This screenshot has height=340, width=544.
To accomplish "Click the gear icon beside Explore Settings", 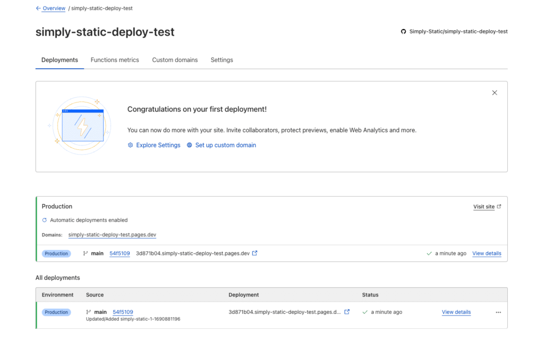I will click(x=130, y=145).
